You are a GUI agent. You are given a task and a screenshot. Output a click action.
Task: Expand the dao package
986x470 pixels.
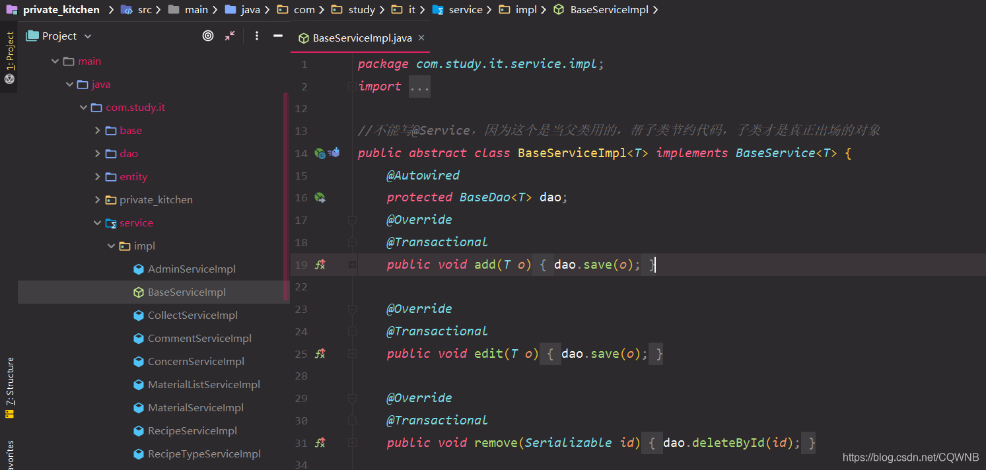click(97, 154)
